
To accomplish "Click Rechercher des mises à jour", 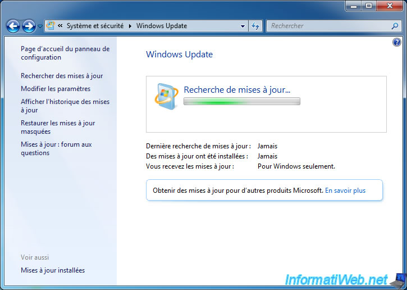I will [x=62, y=76].
